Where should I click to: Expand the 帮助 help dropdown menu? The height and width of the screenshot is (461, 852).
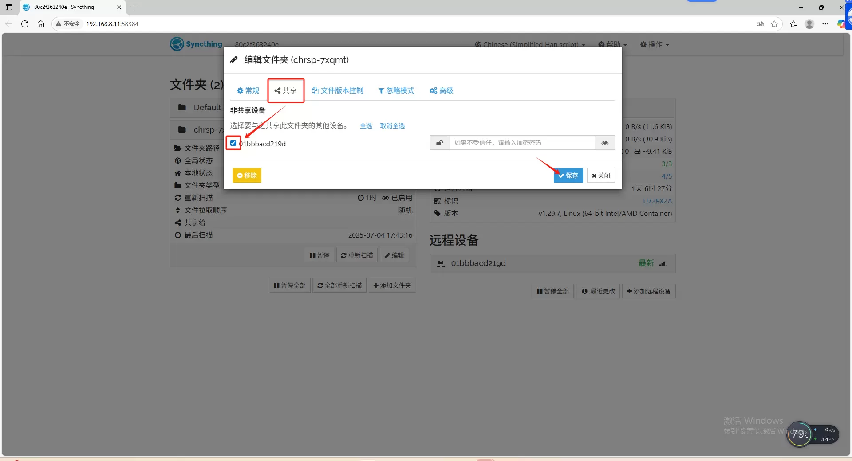pyautogui.click(x=613, y=44)
